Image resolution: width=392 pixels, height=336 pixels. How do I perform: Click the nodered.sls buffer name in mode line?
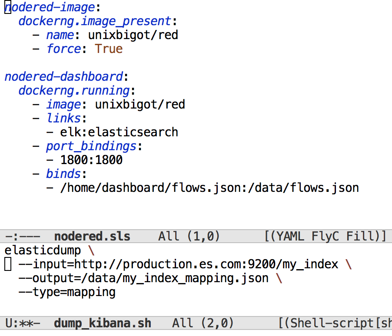point(92,237)
